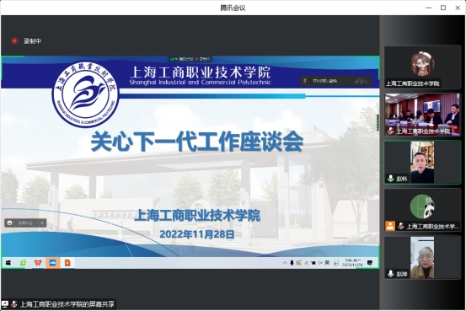Open the Windows Start button in shared screen
Viewport: 466px width, 311px height.
8,263
